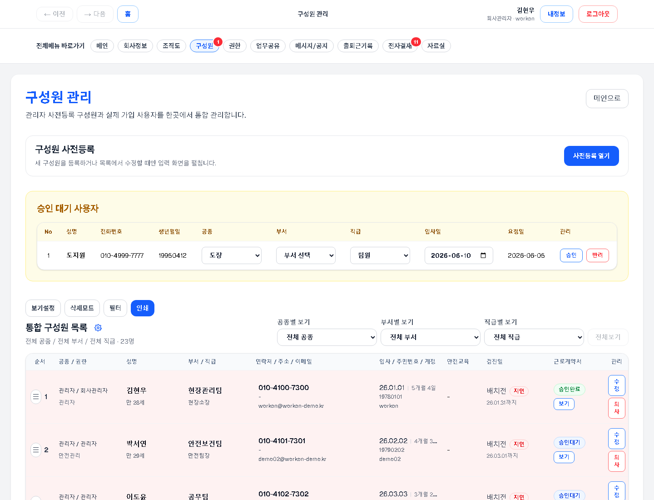Open 전자결재 menu shortcut
Screen dimensions: 654x500
click(x=400, y=46)
